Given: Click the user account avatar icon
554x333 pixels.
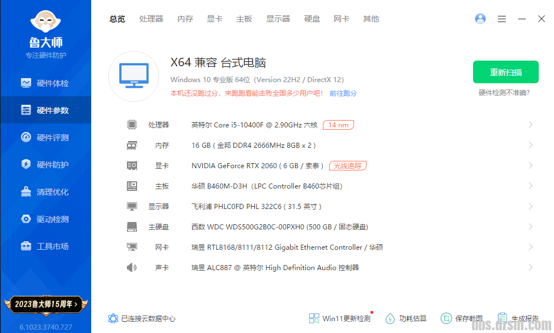Looking at the screenshot, I should click(480, 19).
